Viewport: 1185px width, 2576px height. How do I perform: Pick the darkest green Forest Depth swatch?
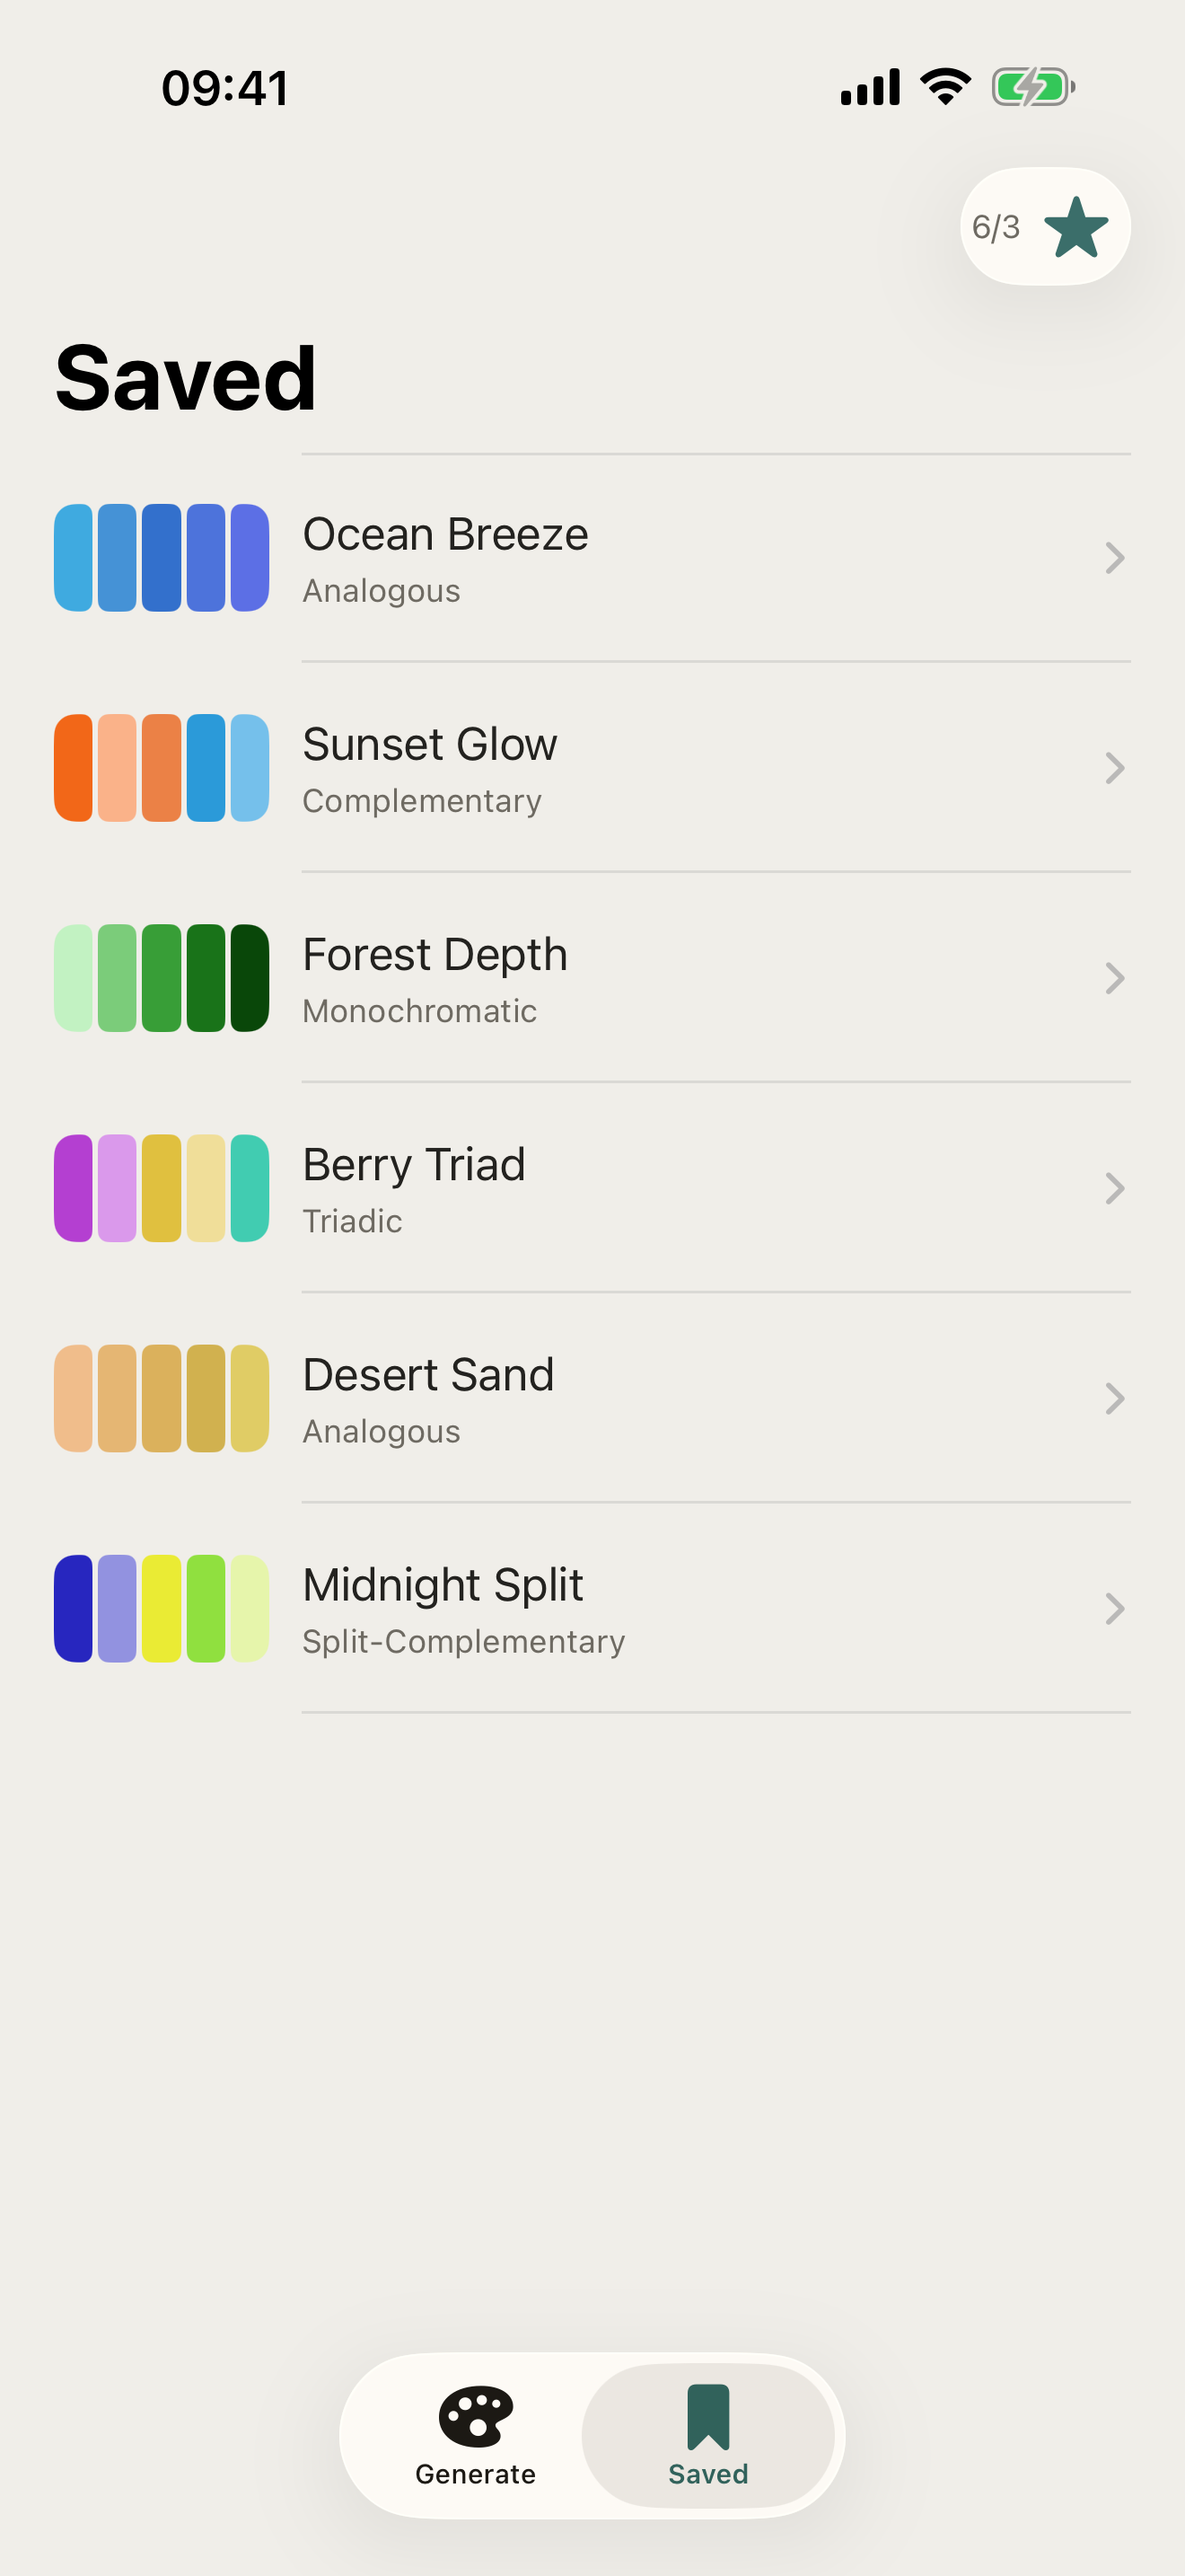250,978
